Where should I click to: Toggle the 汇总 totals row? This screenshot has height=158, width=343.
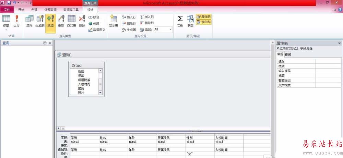coord(180,21)
